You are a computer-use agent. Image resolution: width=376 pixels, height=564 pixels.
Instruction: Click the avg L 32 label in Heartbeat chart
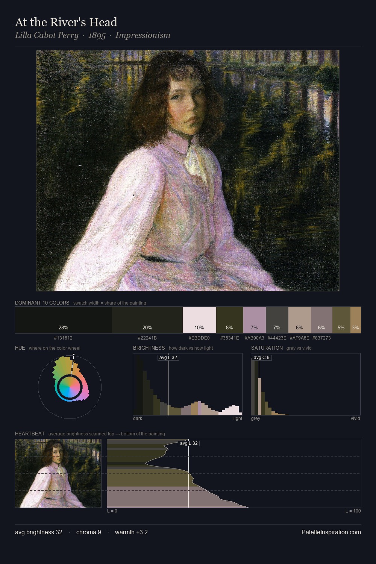[x=189, y=443]
